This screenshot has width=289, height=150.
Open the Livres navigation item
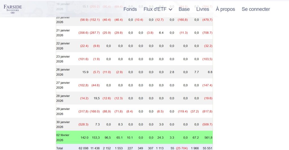203,9
